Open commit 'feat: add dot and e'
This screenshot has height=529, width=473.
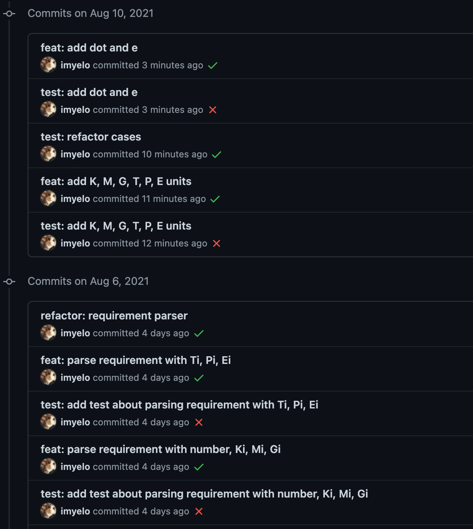89,48
